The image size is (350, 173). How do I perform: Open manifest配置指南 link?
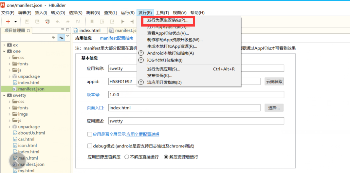coord(117,38)
